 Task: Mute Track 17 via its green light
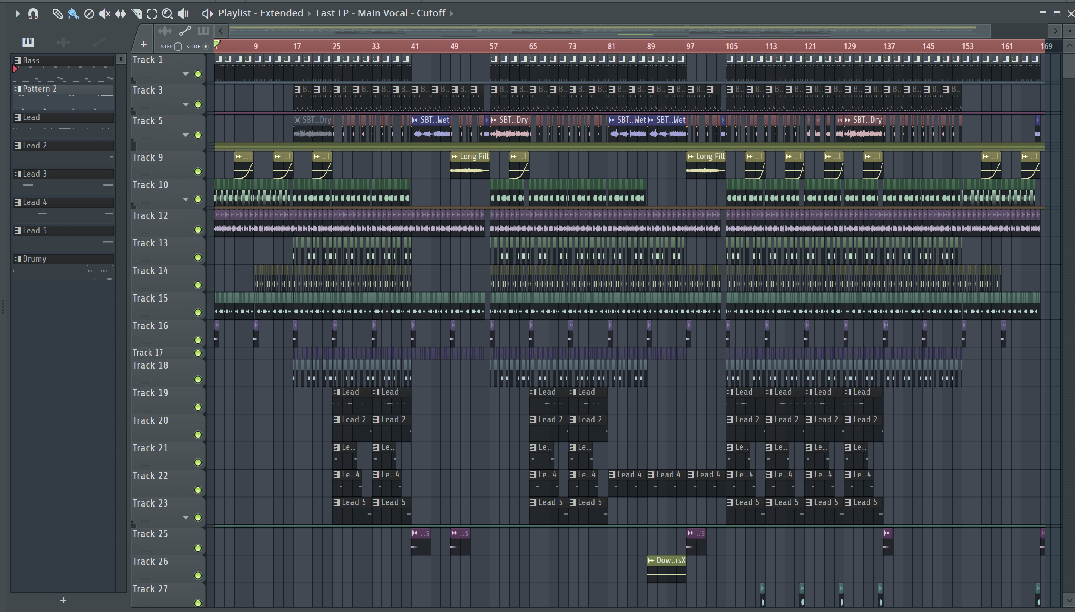(198, 353)
